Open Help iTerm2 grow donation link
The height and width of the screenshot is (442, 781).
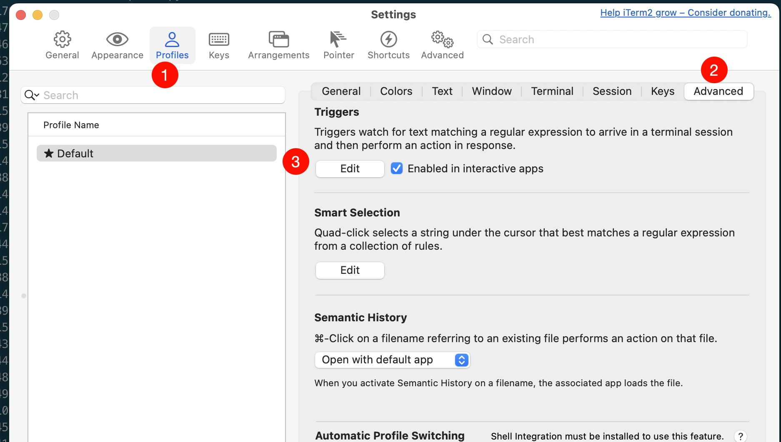(686, 12)
